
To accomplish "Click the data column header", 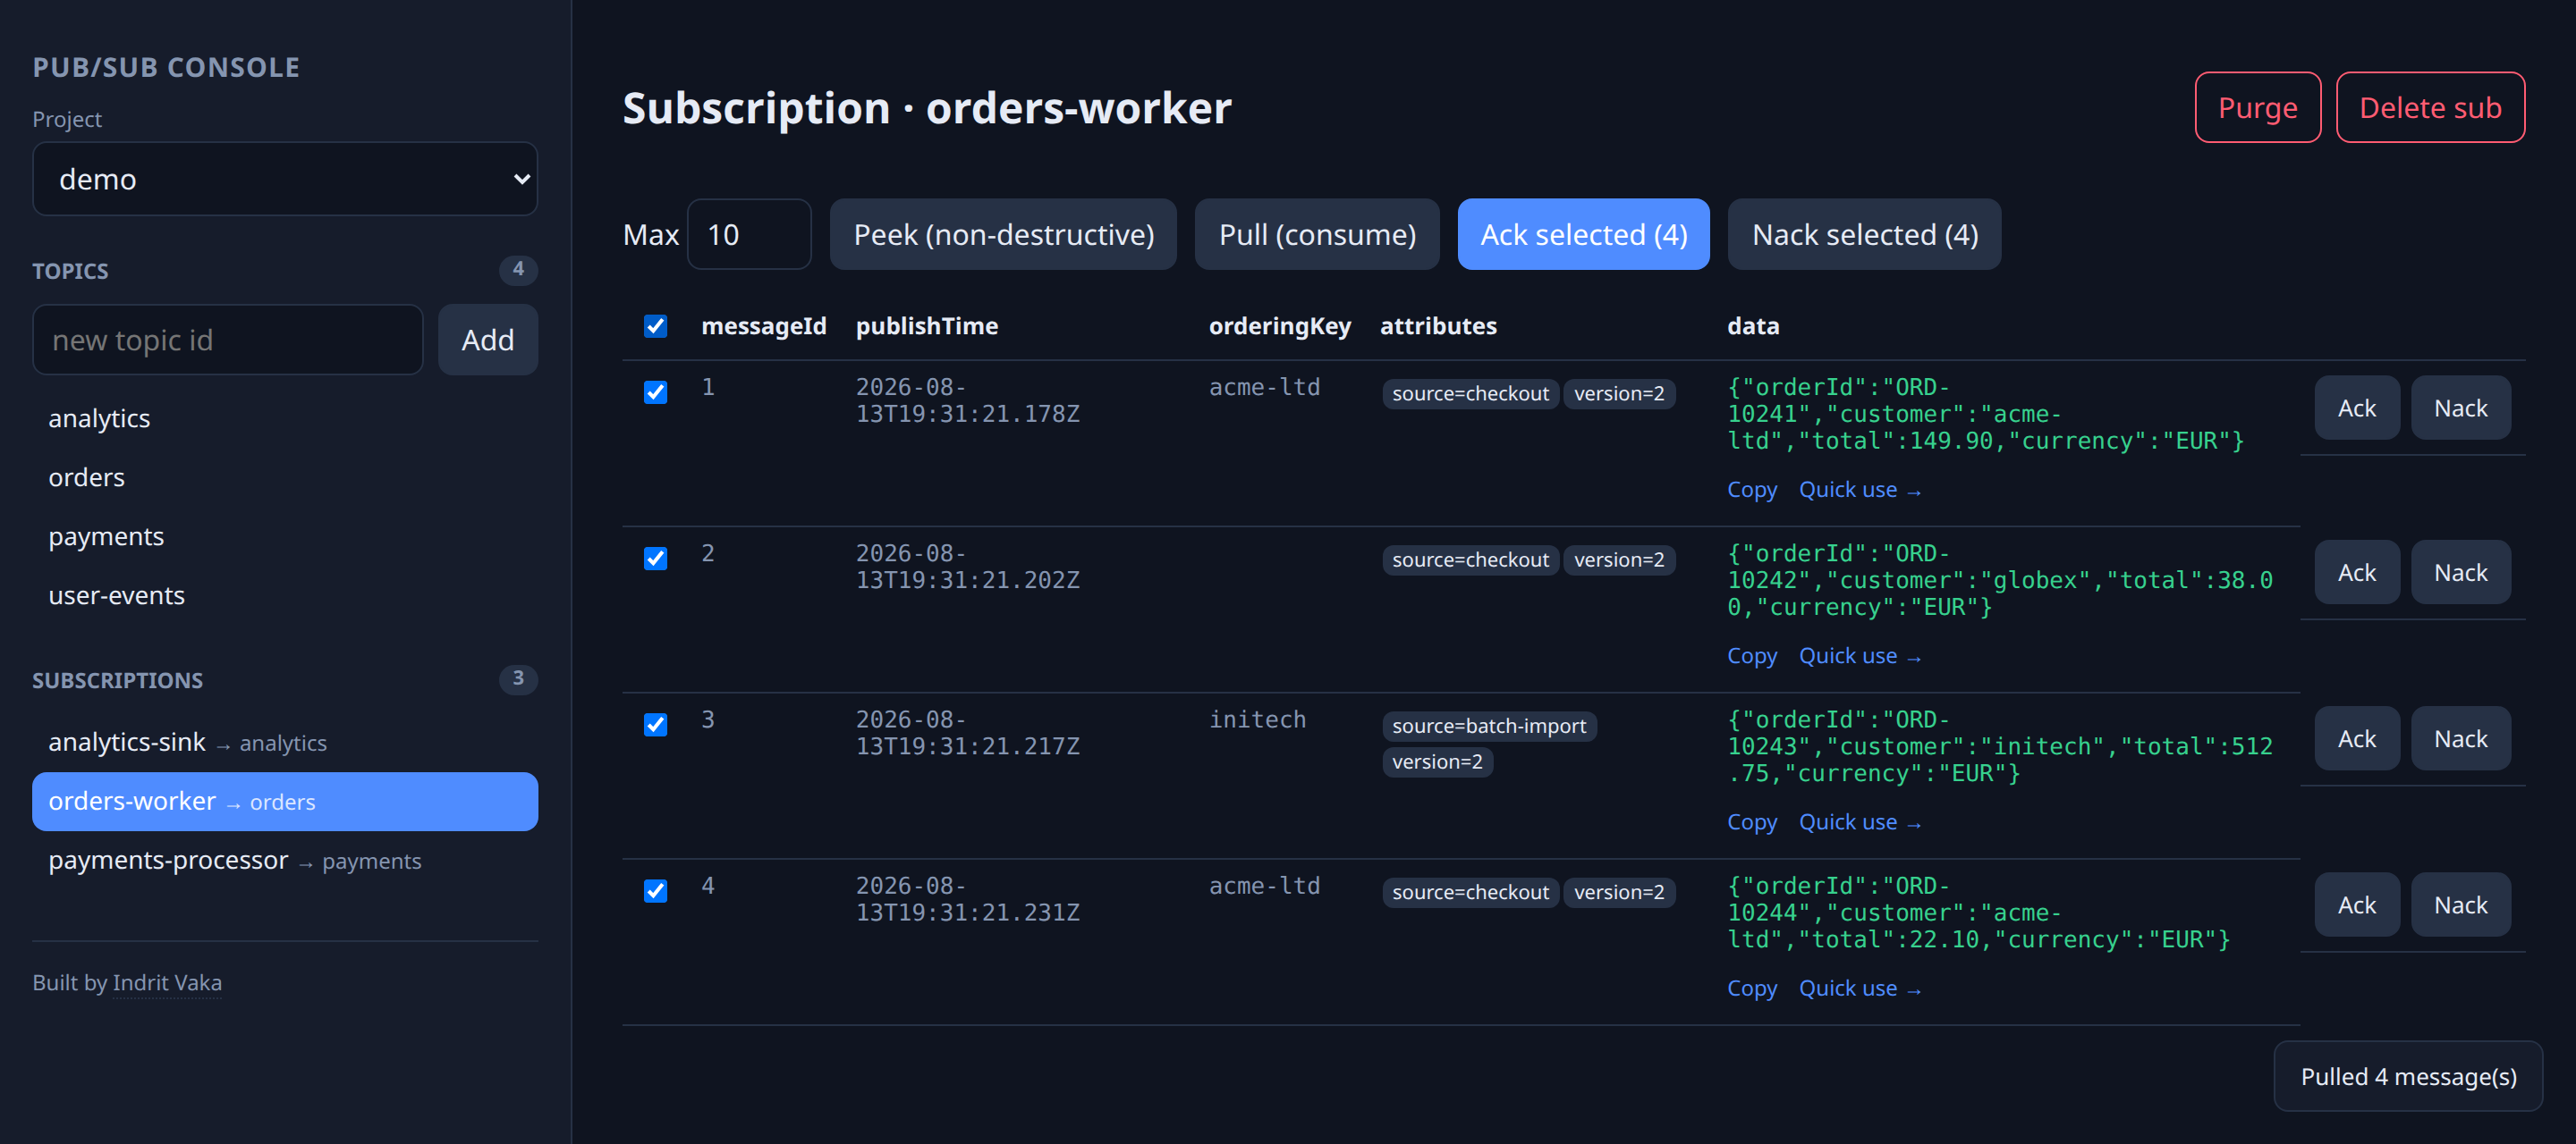I will pyautogui.click(x=1753, y=325).
